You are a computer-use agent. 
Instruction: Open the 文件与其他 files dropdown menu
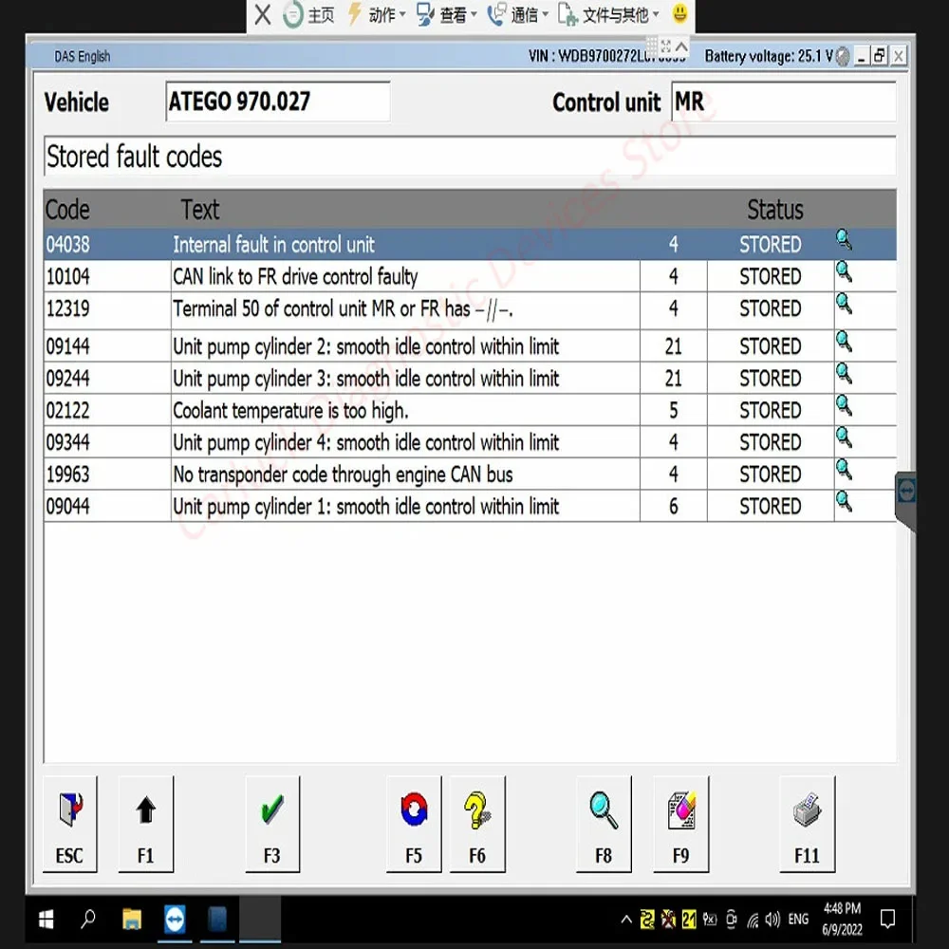tap(608, 14)
